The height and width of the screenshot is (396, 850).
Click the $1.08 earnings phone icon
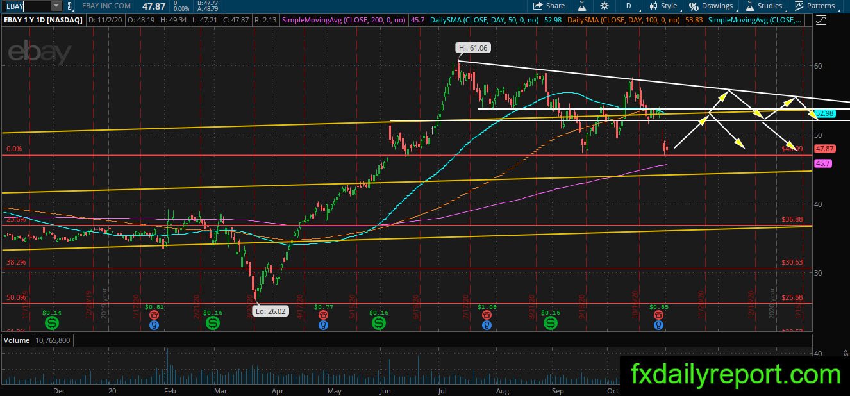click(x=487, y=315)
